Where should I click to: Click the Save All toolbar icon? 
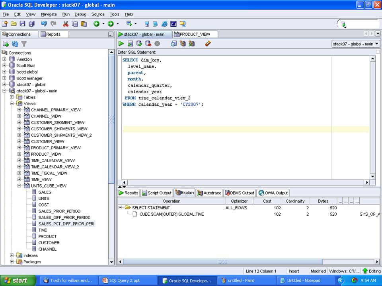[31, 23]
